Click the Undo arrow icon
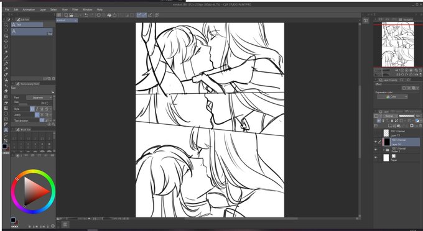 point(86,15)
